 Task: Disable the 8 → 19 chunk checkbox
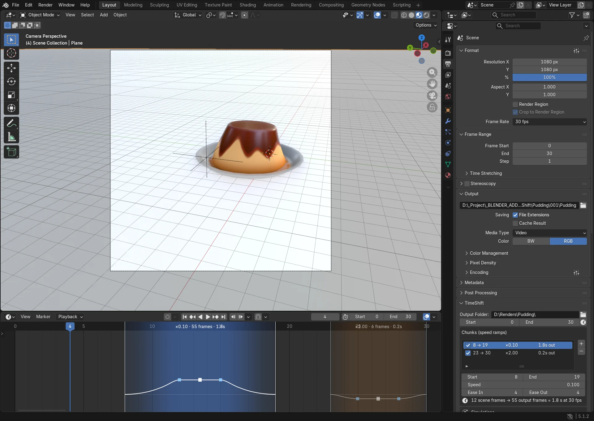click(x=468, y=345)
